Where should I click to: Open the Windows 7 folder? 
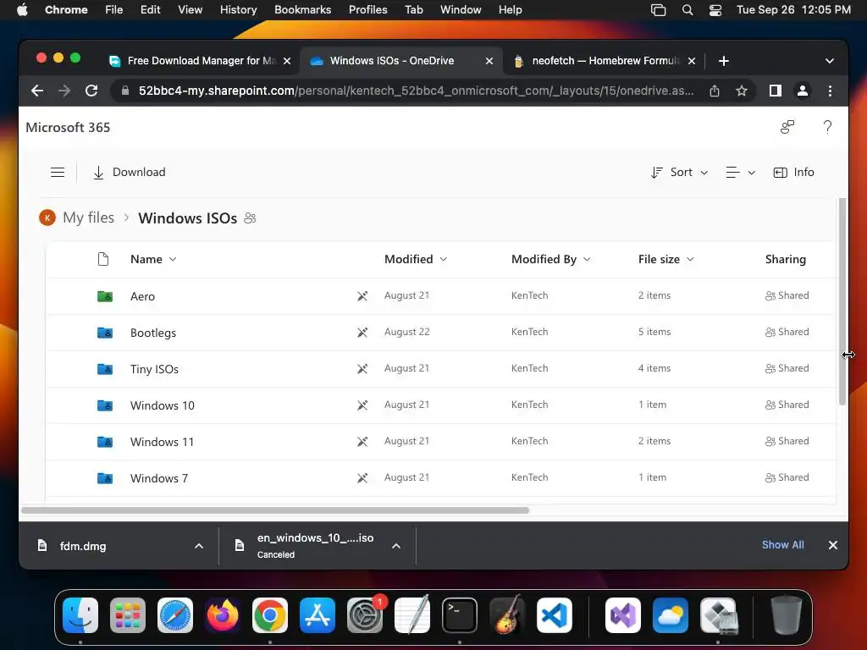159,479
